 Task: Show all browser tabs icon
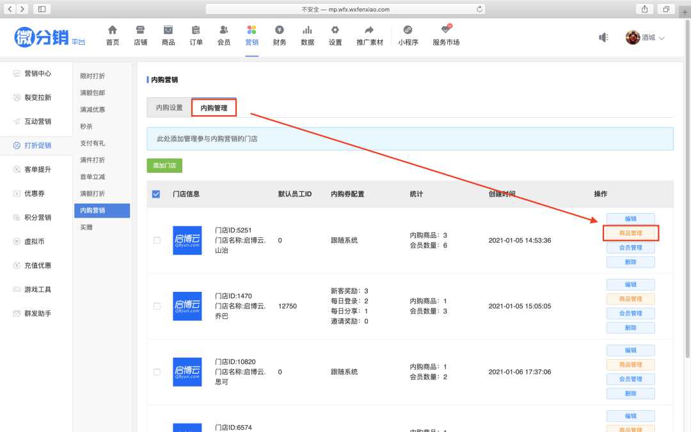pos(666,9)
